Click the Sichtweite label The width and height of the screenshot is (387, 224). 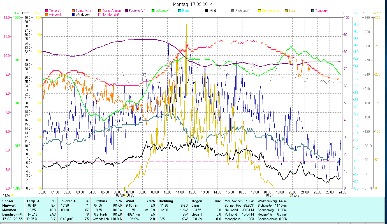tap(265, 206)
